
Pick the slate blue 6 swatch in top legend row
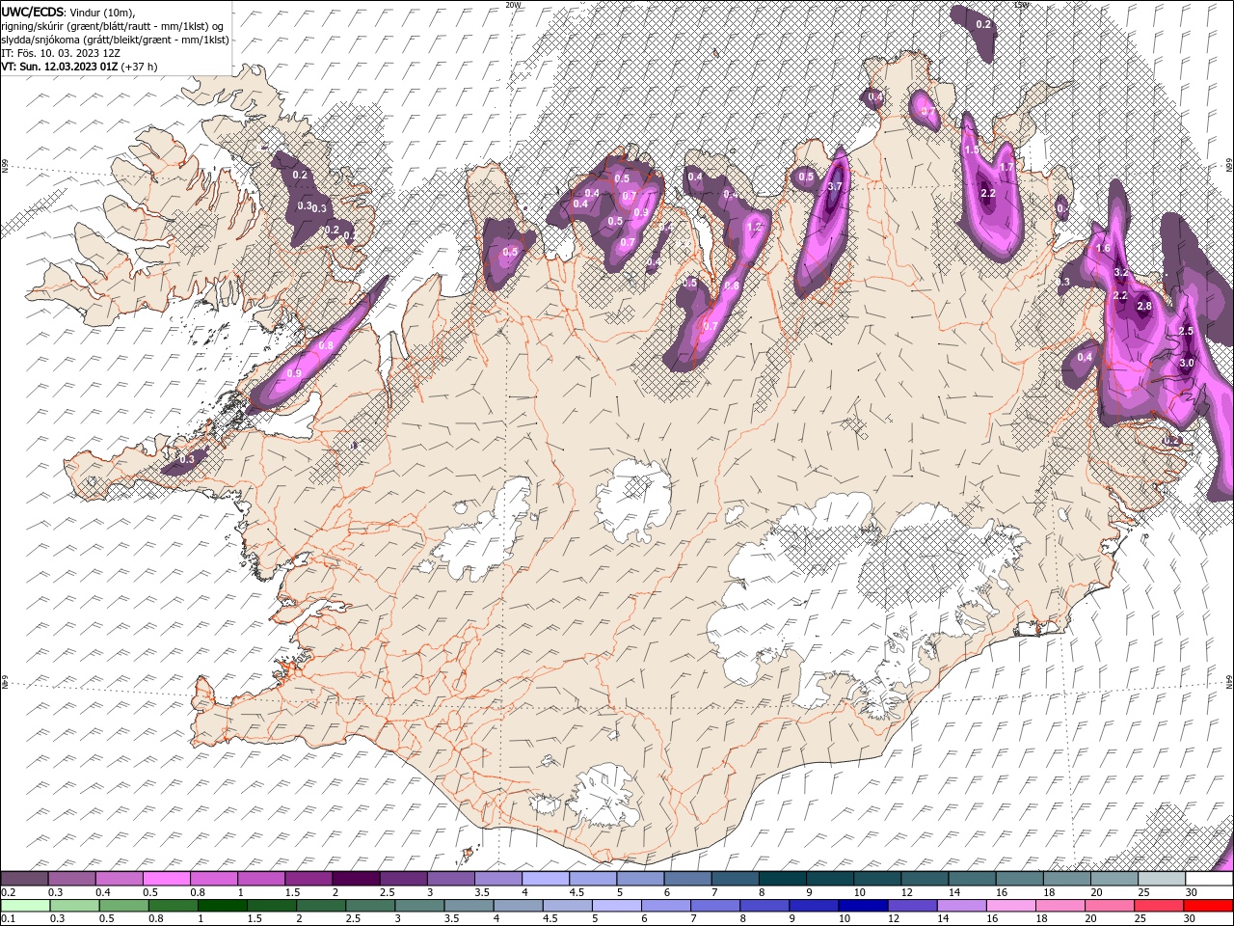(688, 879)
